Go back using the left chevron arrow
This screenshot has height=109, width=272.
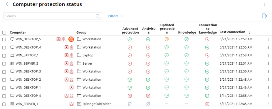[7, 4]
